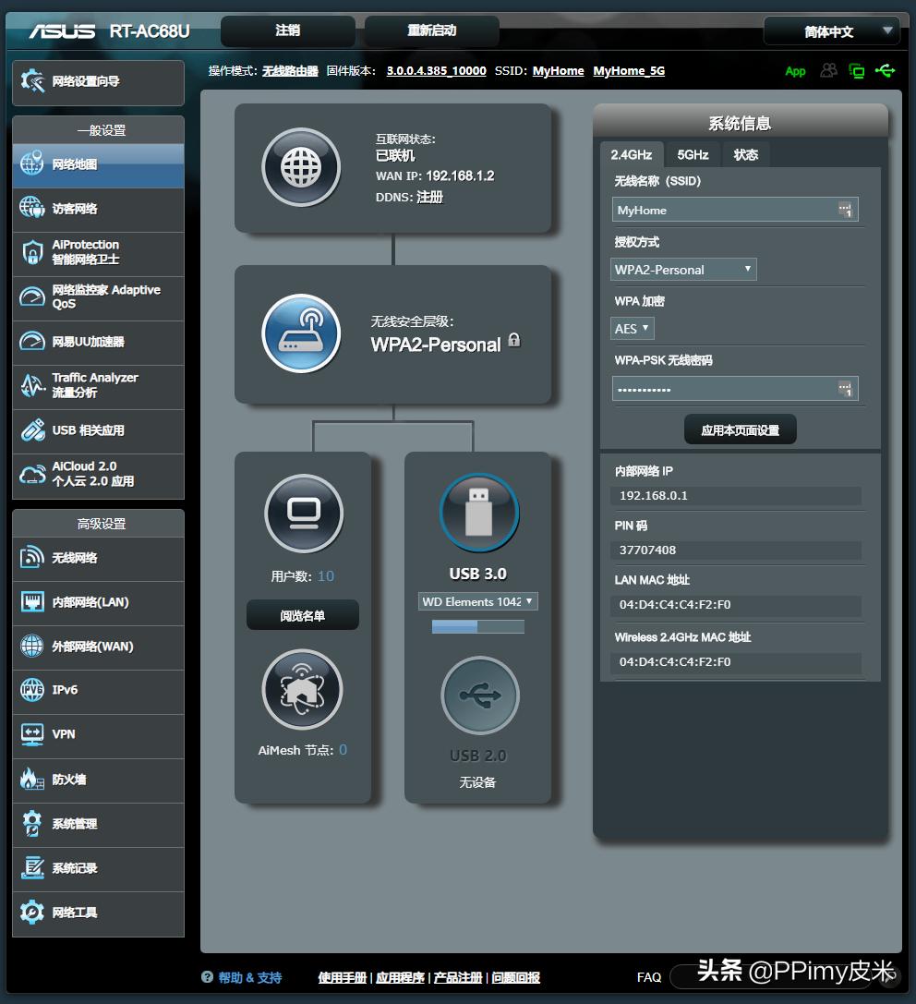Click the USB status icon in header
Viewport: 916px width, 1004px height.
(x=886, y=71)
